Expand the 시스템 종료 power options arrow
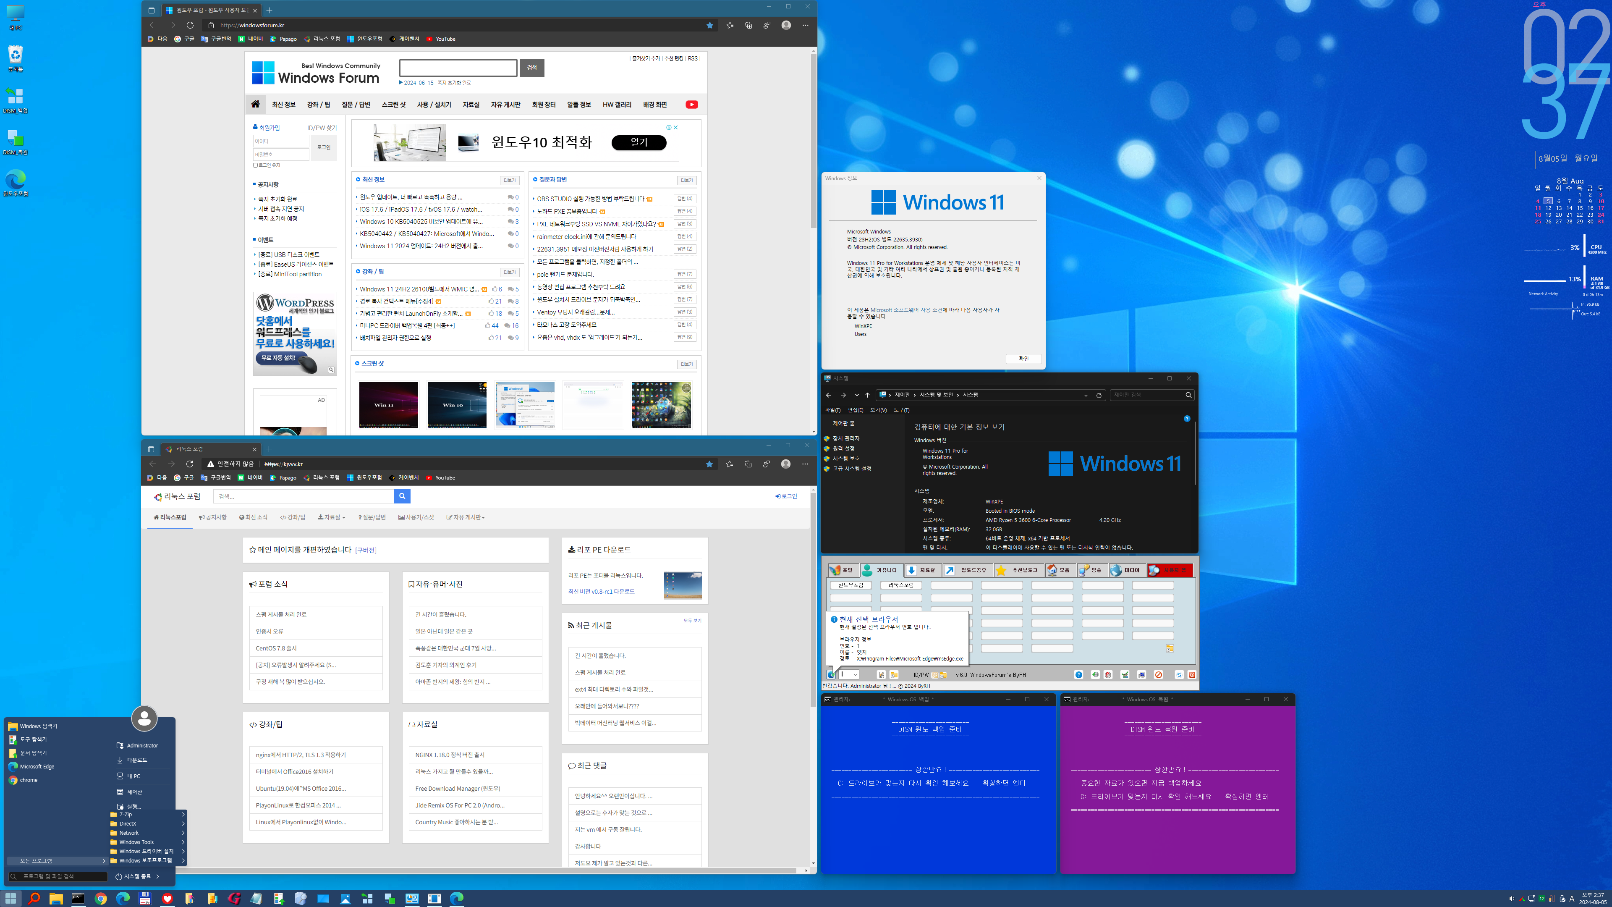 [158, 876]
